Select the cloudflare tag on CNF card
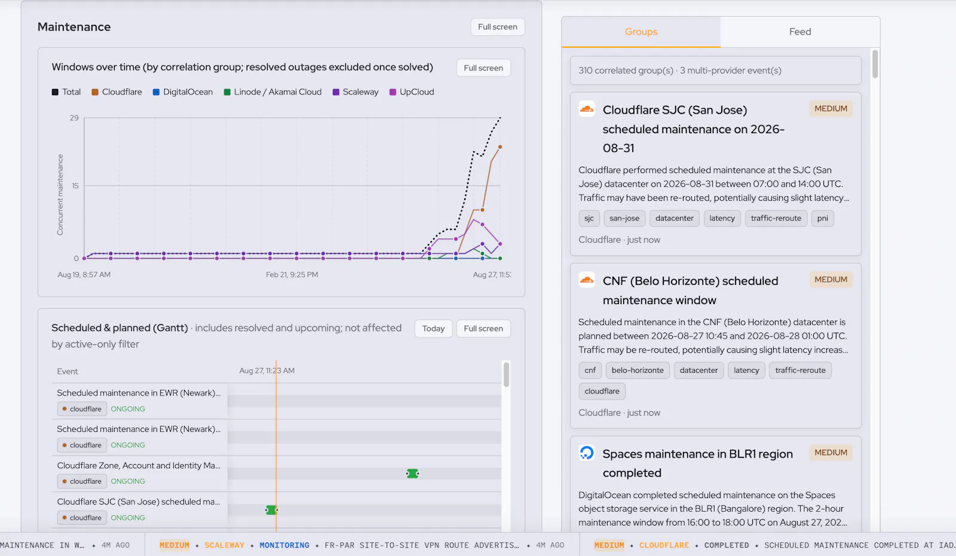Image resolution: width=956 pixels, height=556 pixels. (x=602, y=391)
